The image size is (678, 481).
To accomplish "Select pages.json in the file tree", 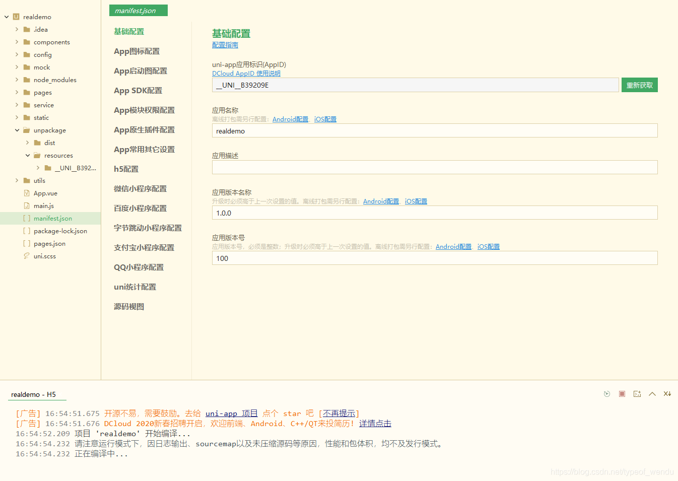I will click(50, 243).
